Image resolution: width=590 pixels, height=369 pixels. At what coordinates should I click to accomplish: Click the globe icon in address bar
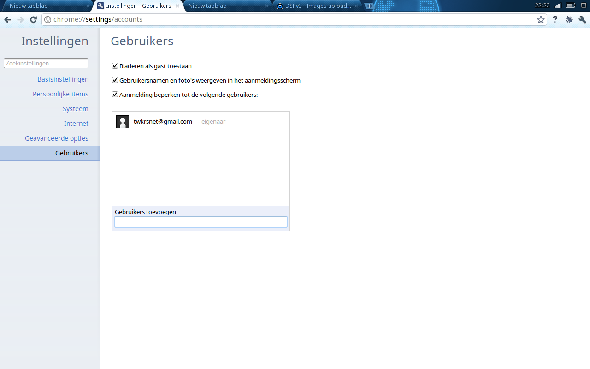(47, 19)
